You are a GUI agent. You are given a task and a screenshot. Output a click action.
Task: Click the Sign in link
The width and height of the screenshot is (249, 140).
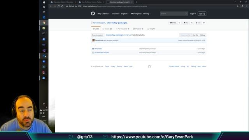click(193, 14)
